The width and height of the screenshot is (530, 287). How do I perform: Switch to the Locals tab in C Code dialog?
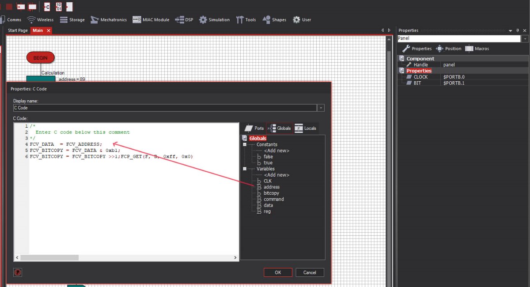[x=306, y=128]
